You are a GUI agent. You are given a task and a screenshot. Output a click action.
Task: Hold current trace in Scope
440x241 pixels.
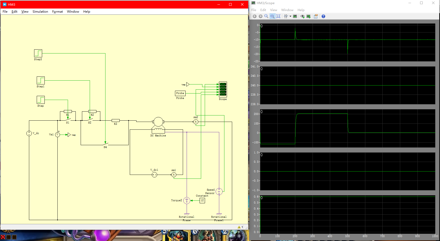(308, 16)
